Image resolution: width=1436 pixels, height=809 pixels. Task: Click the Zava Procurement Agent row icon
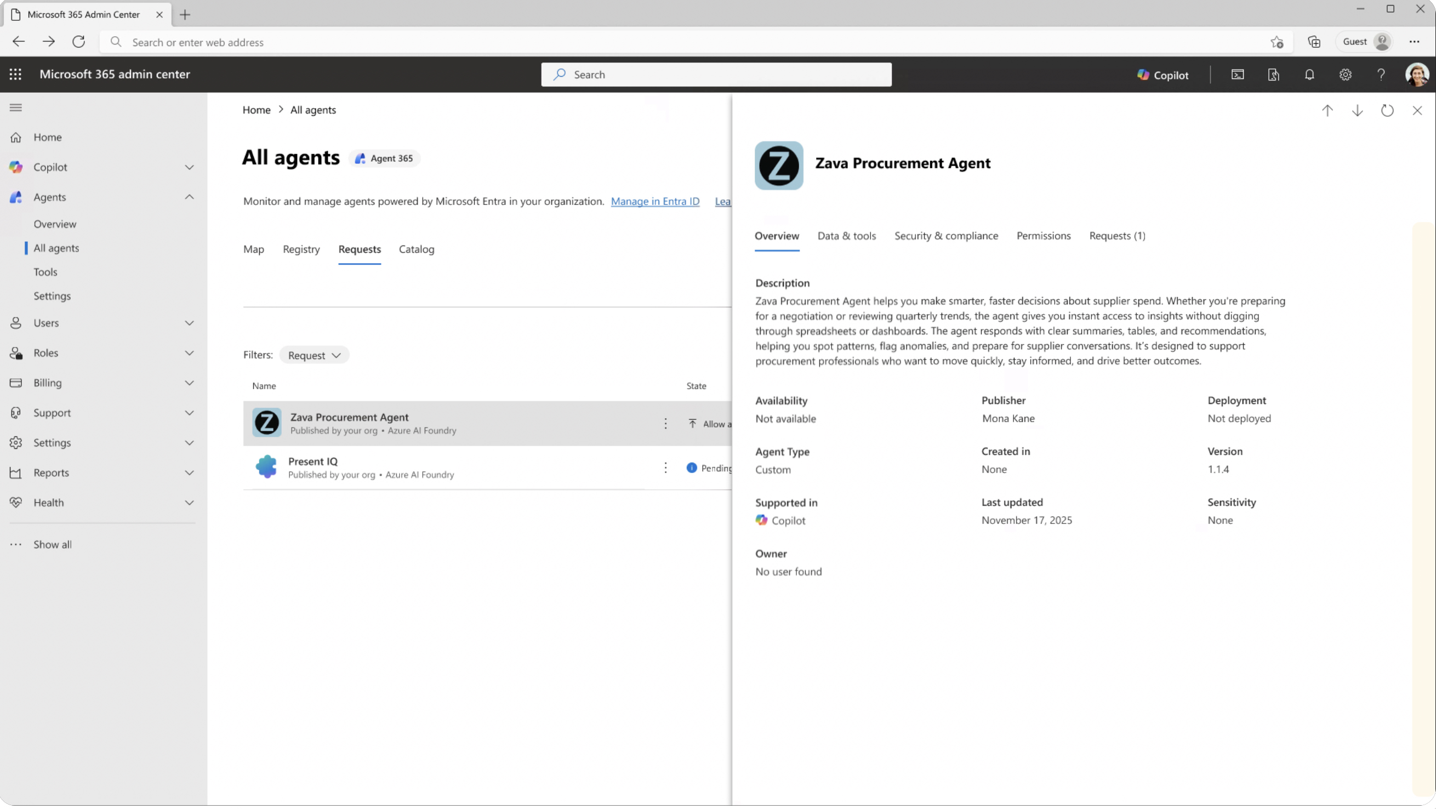pyautogui.click(x=266, y=423)
